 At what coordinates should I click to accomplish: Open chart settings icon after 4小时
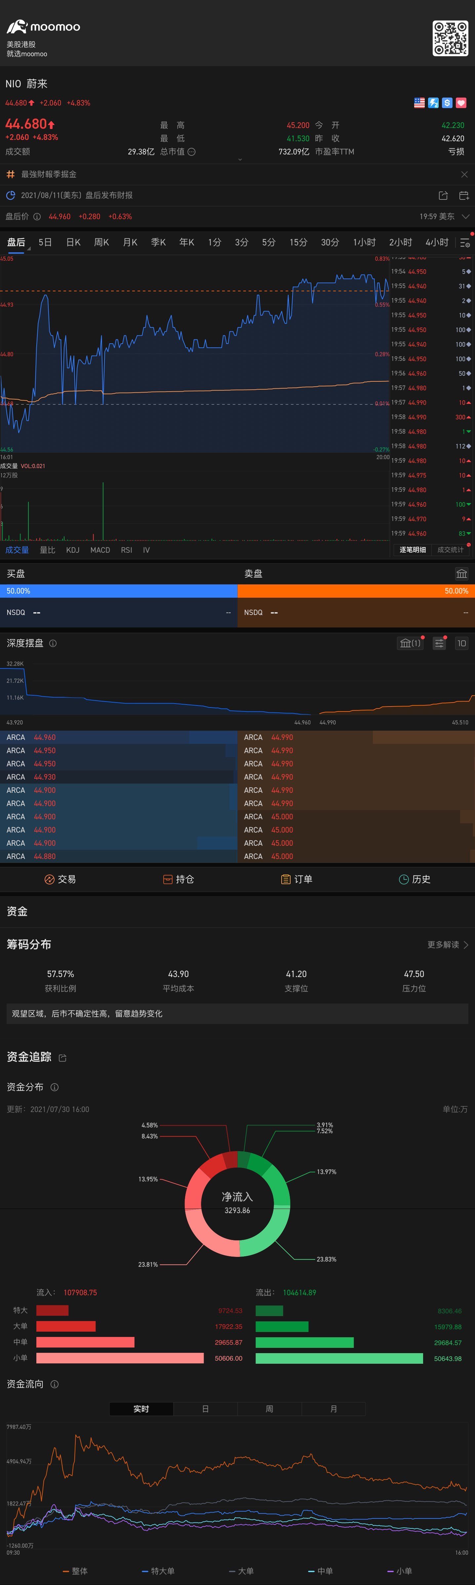[x=465, y=243]
